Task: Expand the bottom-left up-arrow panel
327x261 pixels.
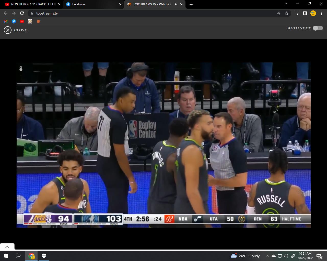Action: 7,247
